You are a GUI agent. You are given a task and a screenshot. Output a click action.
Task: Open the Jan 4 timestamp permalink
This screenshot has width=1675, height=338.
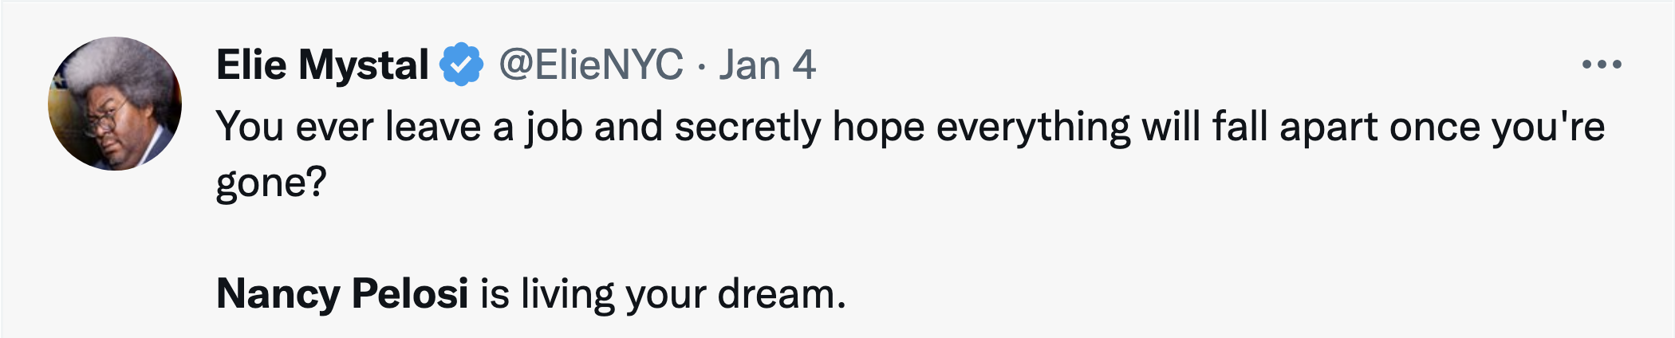(x=767, y=65)
